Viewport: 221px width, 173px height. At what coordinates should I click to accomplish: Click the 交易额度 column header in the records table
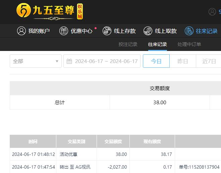pos(113,141)
